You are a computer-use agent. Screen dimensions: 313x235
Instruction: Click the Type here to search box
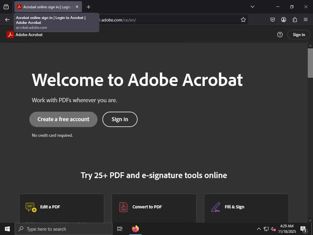click(64, 229)
